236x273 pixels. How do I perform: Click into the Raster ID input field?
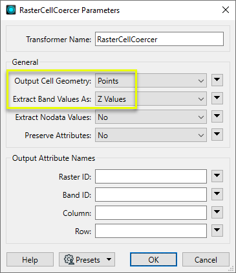151,176
